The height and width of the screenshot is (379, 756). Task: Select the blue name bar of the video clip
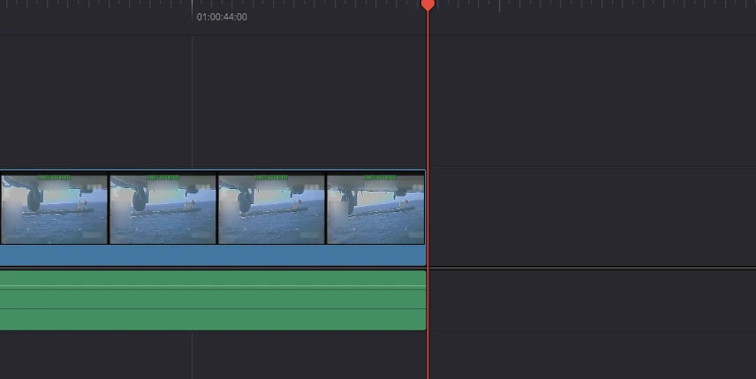[213, 255]
